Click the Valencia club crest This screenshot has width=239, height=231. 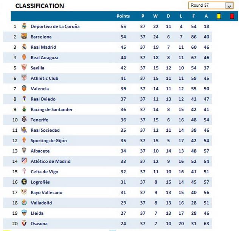point(24,89)
